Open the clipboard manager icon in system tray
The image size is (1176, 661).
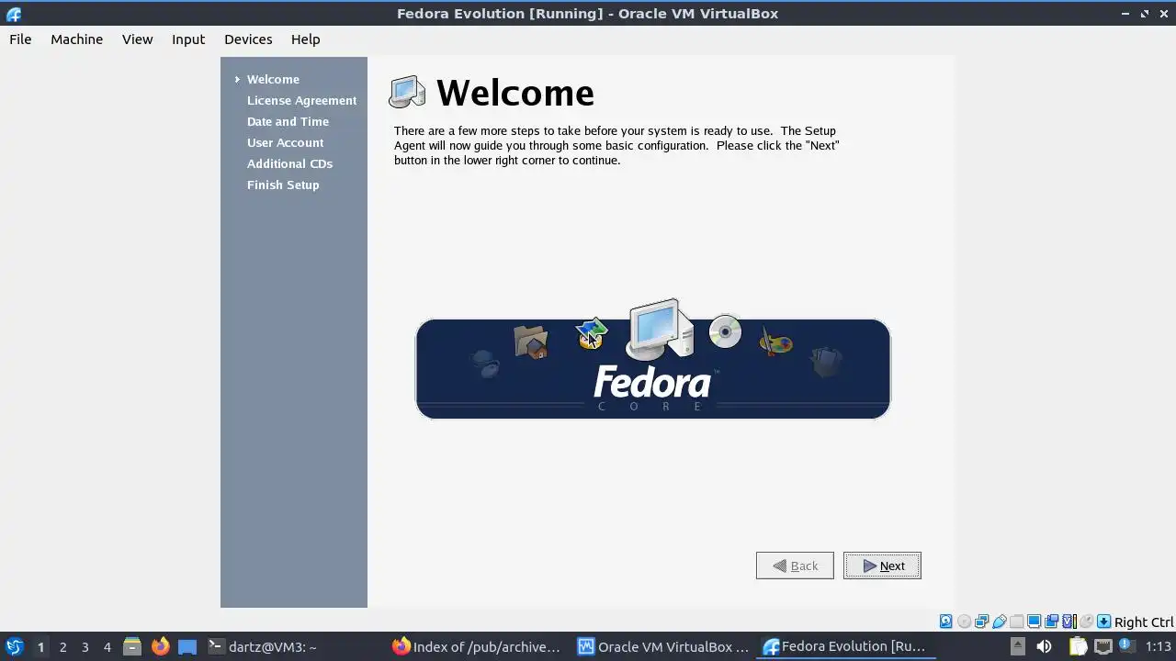click(x=1079, y=646)
